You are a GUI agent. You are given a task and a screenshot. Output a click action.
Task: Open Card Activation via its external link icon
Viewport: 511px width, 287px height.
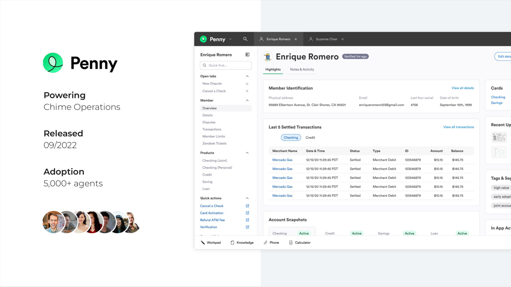(247, 213)
